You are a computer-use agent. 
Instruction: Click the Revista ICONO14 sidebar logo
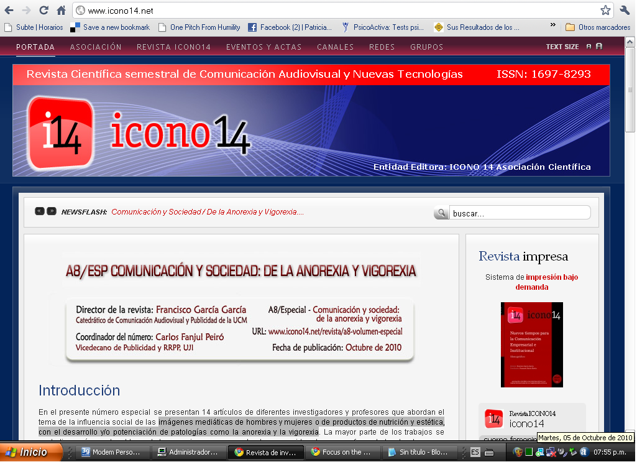tap(494, 419)
